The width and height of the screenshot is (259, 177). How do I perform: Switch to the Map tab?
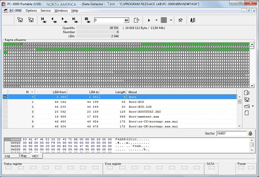pos(25,156)
